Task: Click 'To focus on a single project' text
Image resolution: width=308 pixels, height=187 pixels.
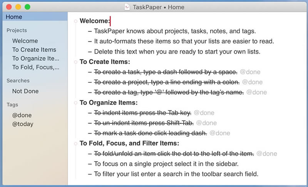Action: 166,164
